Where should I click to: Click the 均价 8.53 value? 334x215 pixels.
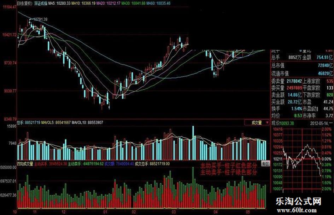(287, 115)
